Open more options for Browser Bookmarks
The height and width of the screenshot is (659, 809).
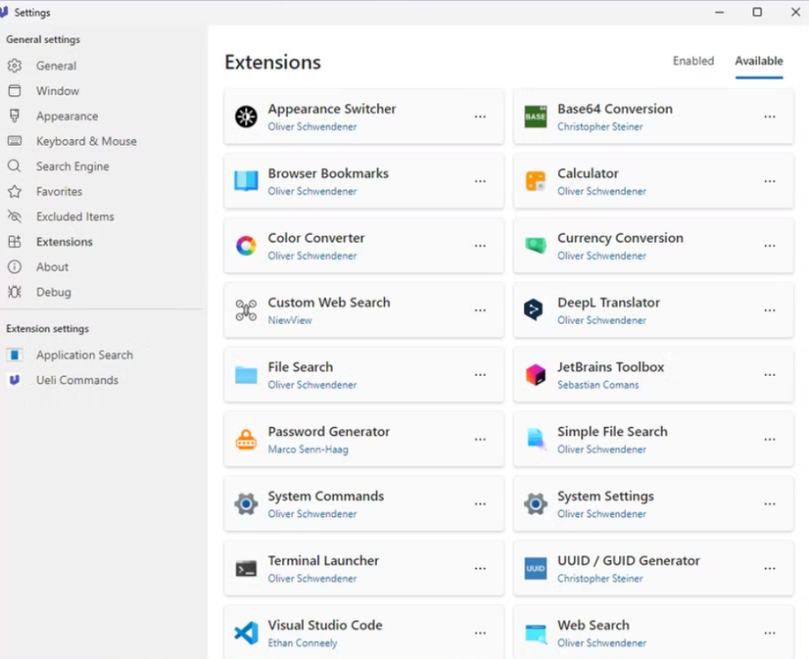pos(480,182)
